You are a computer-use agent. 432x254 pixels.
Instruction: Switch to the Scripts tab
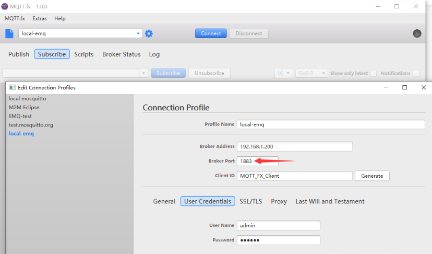(x=84, y=54)
